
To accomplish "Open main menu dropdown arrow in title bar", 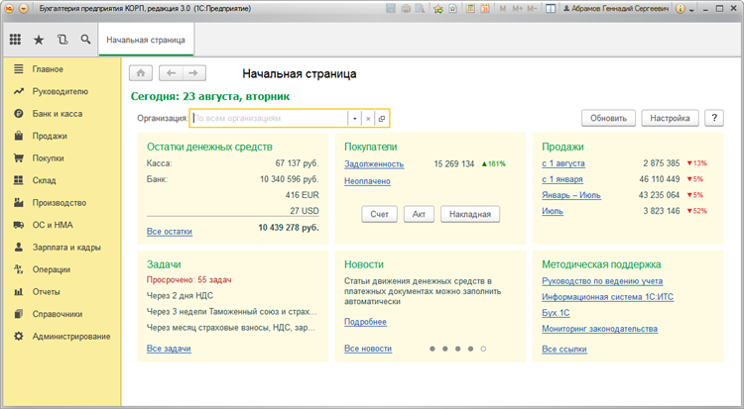I will [24, 9].
